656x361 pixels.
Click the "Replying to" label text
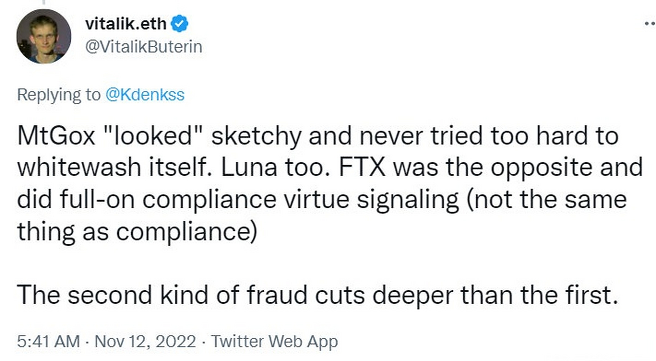[59, 95]
